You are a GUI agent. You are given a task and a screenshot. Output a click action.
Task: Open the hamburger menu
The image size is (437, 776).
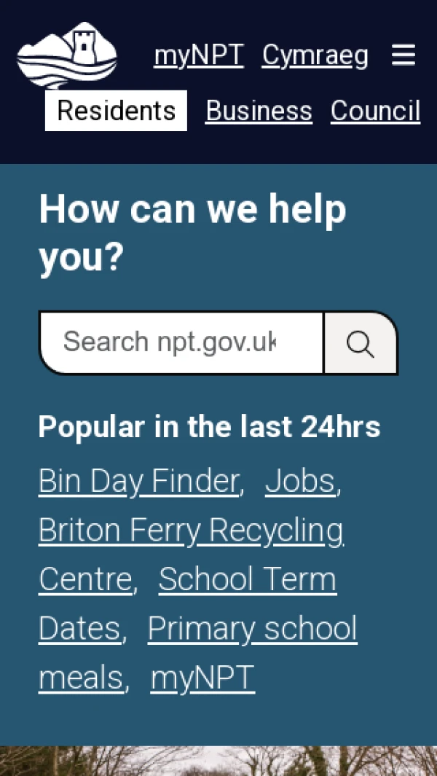click(403, 55)
